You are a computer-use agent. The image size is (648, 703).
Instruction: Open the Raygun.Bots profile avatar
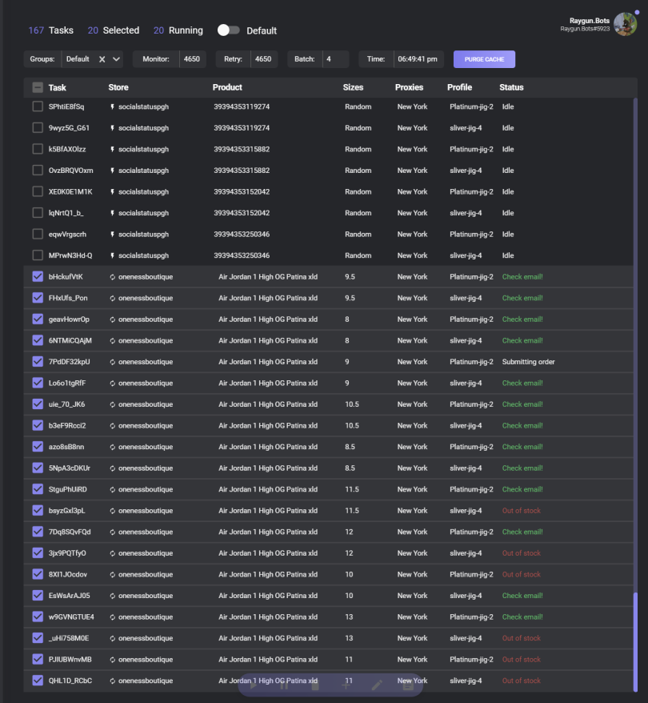(625, 24)
